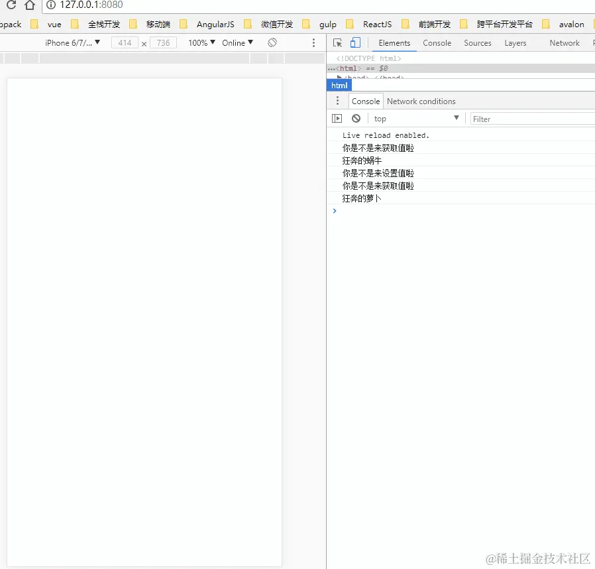The height and width of the screenshot is (569, 595).
Task: Open the top execution context dropdown
Action: [416, 119]
